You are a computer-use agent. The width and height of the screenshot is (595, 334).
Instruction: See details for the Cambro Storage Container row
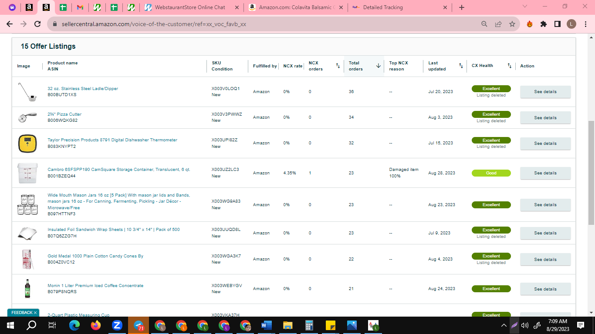545,173
